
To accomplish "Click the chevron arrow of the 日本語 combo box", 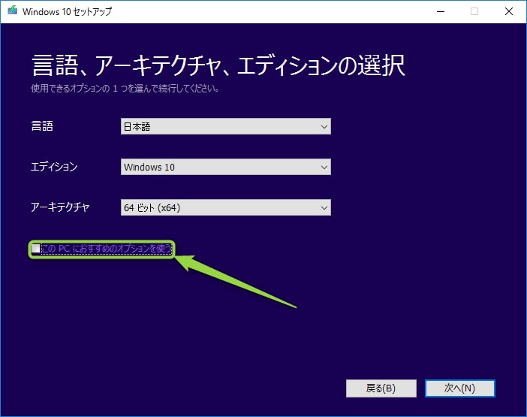I will click(x=324, y=127).
